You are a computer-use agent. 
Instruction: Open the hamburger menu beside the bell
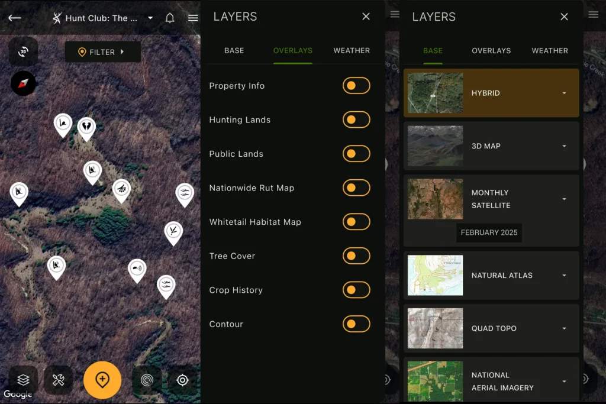pos(193,18)
